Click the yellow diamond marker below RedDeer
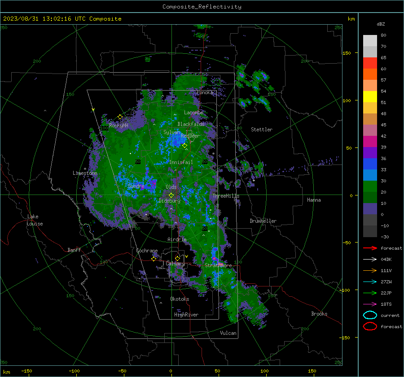The image size is (404, 377). click(x=185, y=146)
